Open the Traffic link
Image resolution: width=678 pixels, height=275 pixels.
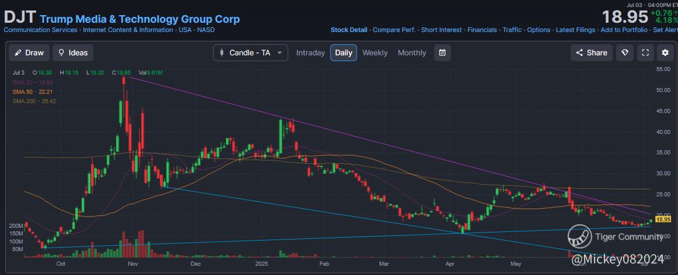coord(512,30)
